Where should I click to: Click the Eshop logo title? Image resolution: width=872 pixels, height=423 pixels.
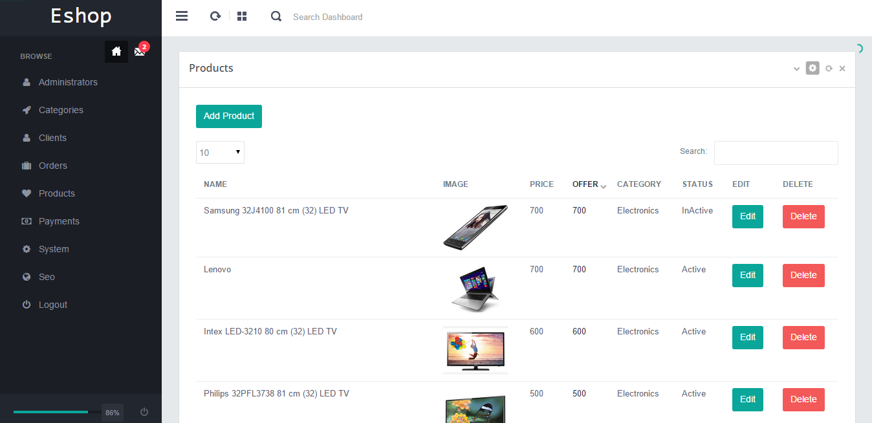click(81, 16)
